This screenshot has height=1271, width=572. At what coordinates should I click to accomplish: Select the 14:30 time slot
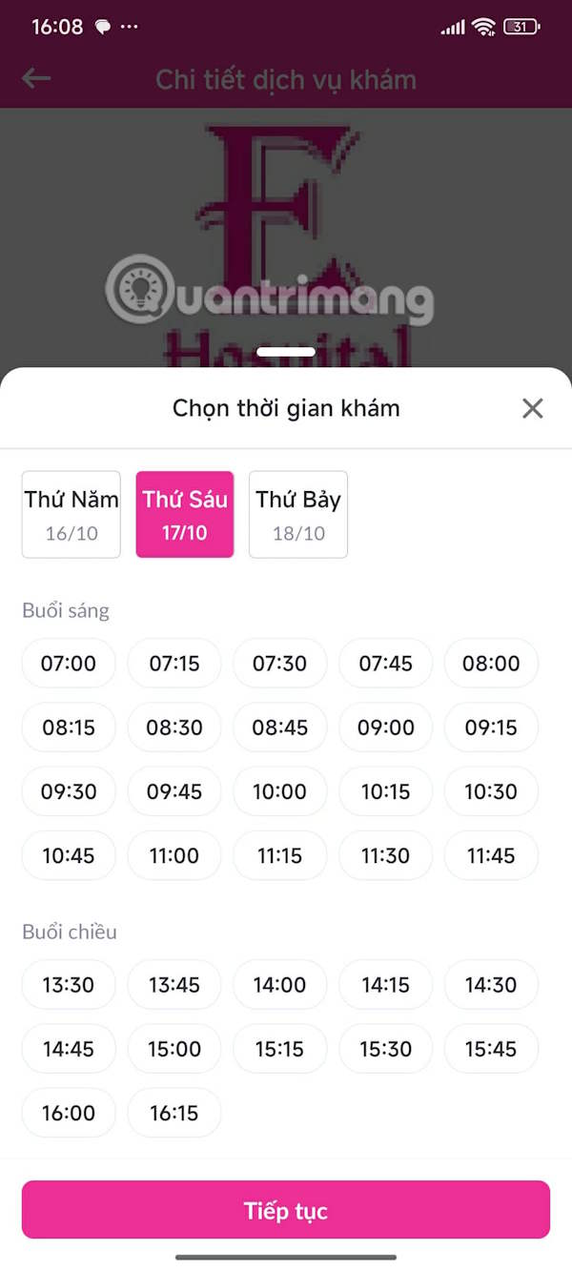tap(491, 985)
